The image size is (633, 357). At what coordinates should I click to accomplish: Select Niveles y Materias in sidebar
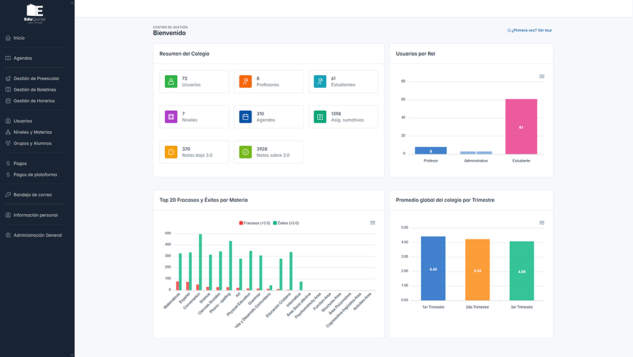point(33,132)
